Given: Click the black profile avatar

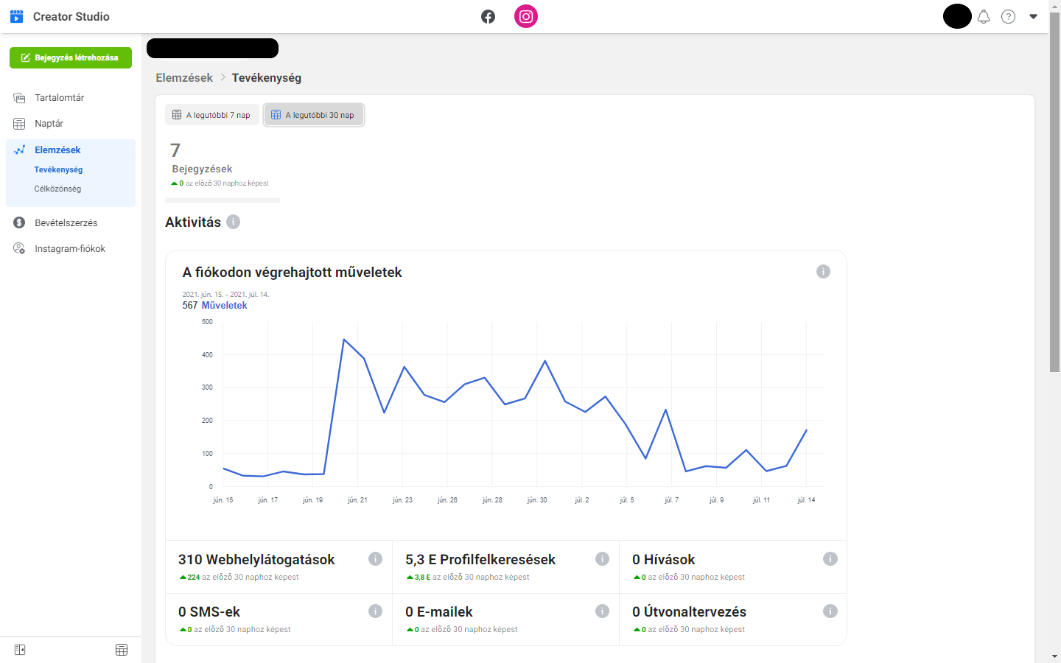Looking at the screenshot, I should 957,16.
